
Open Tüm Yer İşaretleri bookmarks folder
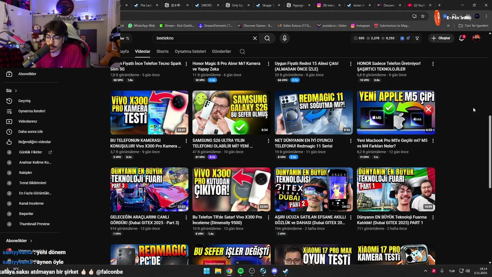(x=473, y=26)
